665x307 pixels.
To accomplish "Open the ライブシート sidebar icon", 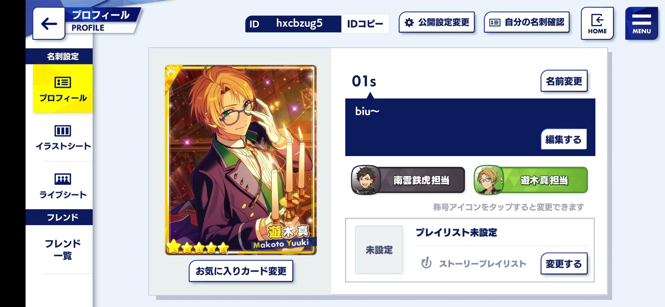I will tap(63, 179).
